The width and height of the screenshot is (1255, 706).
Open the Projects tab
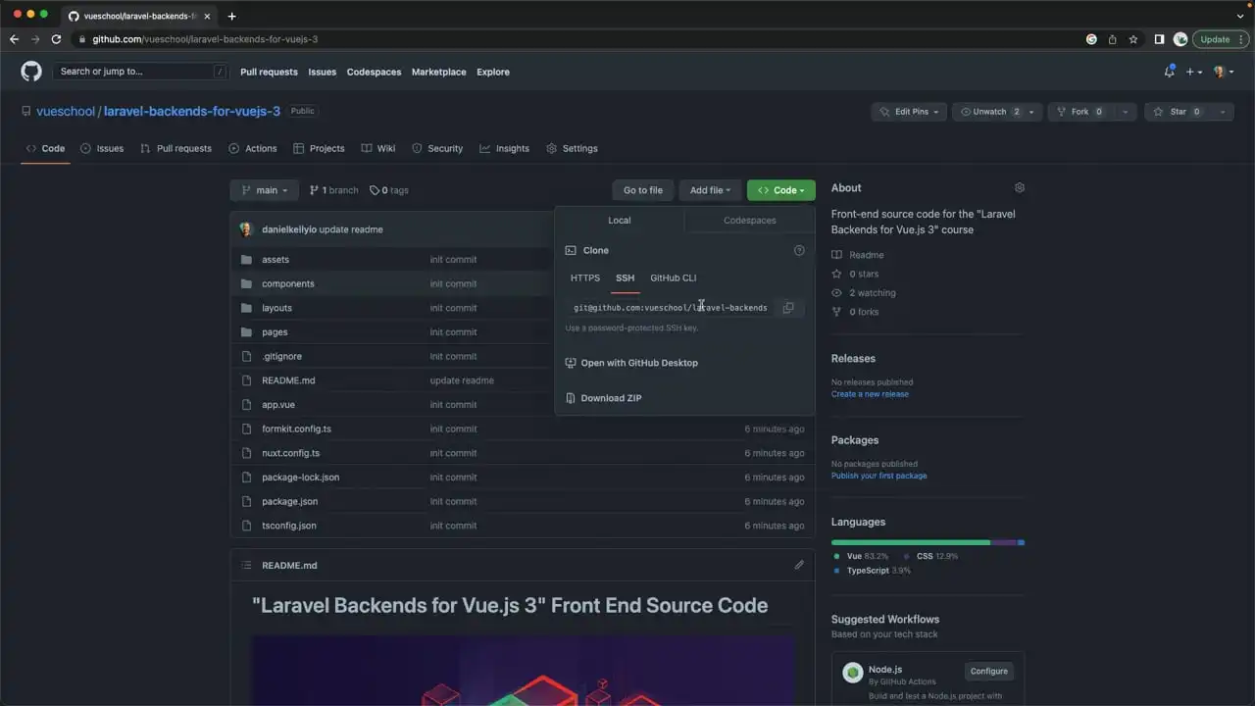point(319,149)
